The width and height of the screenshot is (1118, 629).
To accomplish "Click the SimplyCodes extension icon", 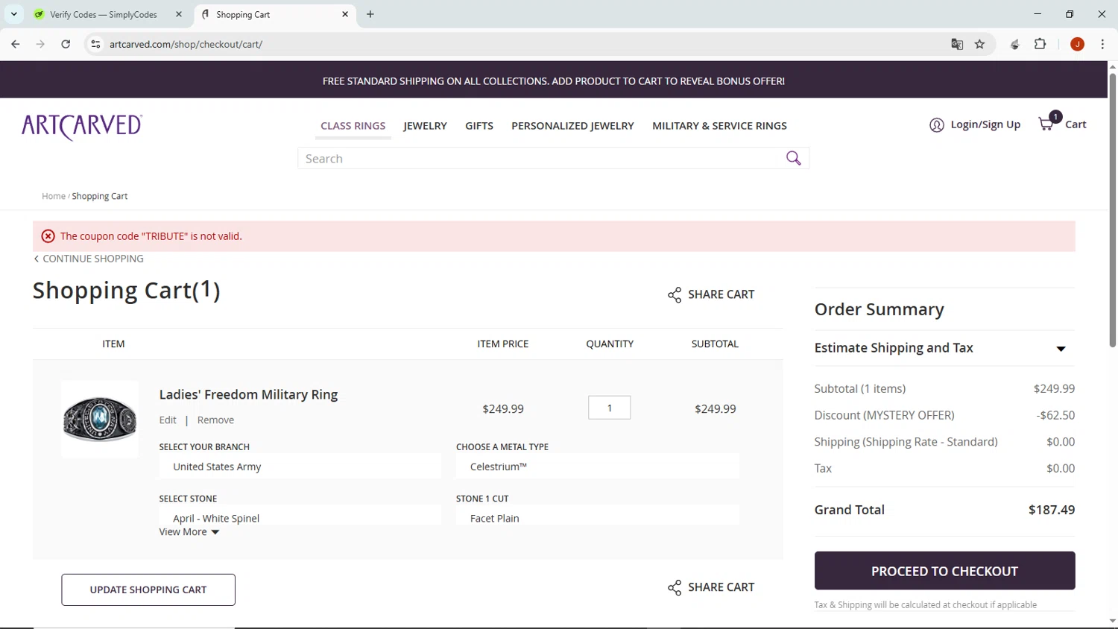I will point(1015,44).
